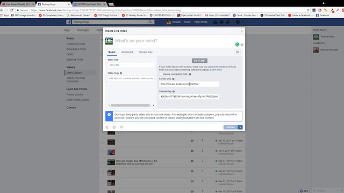Tick checkbox for Mar 22, 2017 at 8:14am row
The height and width of the screenshot is (193, 344).
click(x=103, y=173)
